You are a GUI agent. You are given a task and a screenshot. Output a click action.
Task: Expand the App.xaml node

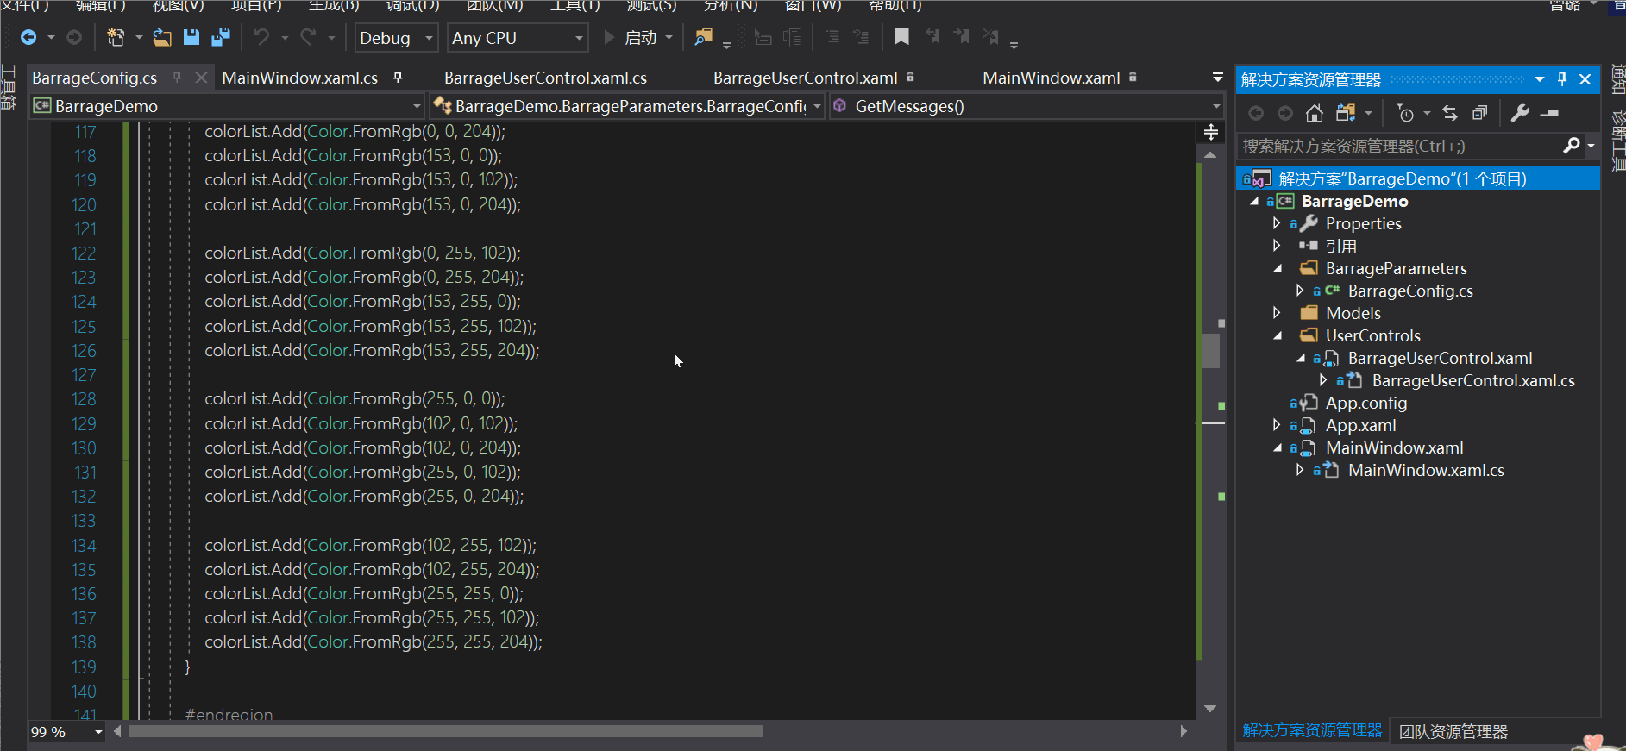point(1277,425)
